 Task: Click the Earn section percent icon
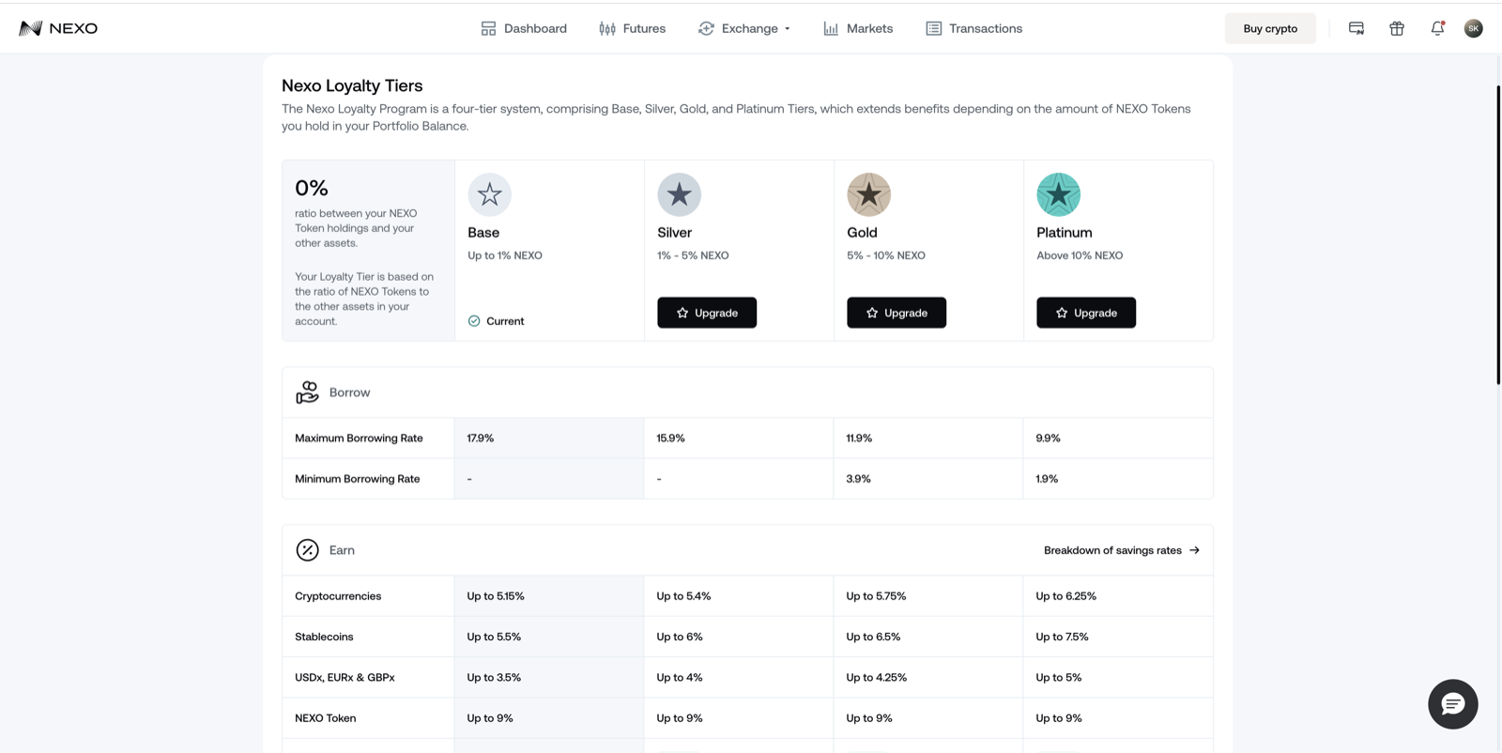307,550
